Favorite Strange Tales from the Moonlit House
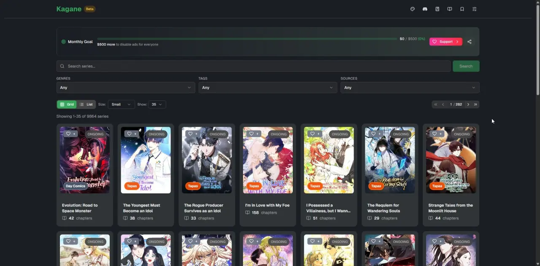 point(435,134)
